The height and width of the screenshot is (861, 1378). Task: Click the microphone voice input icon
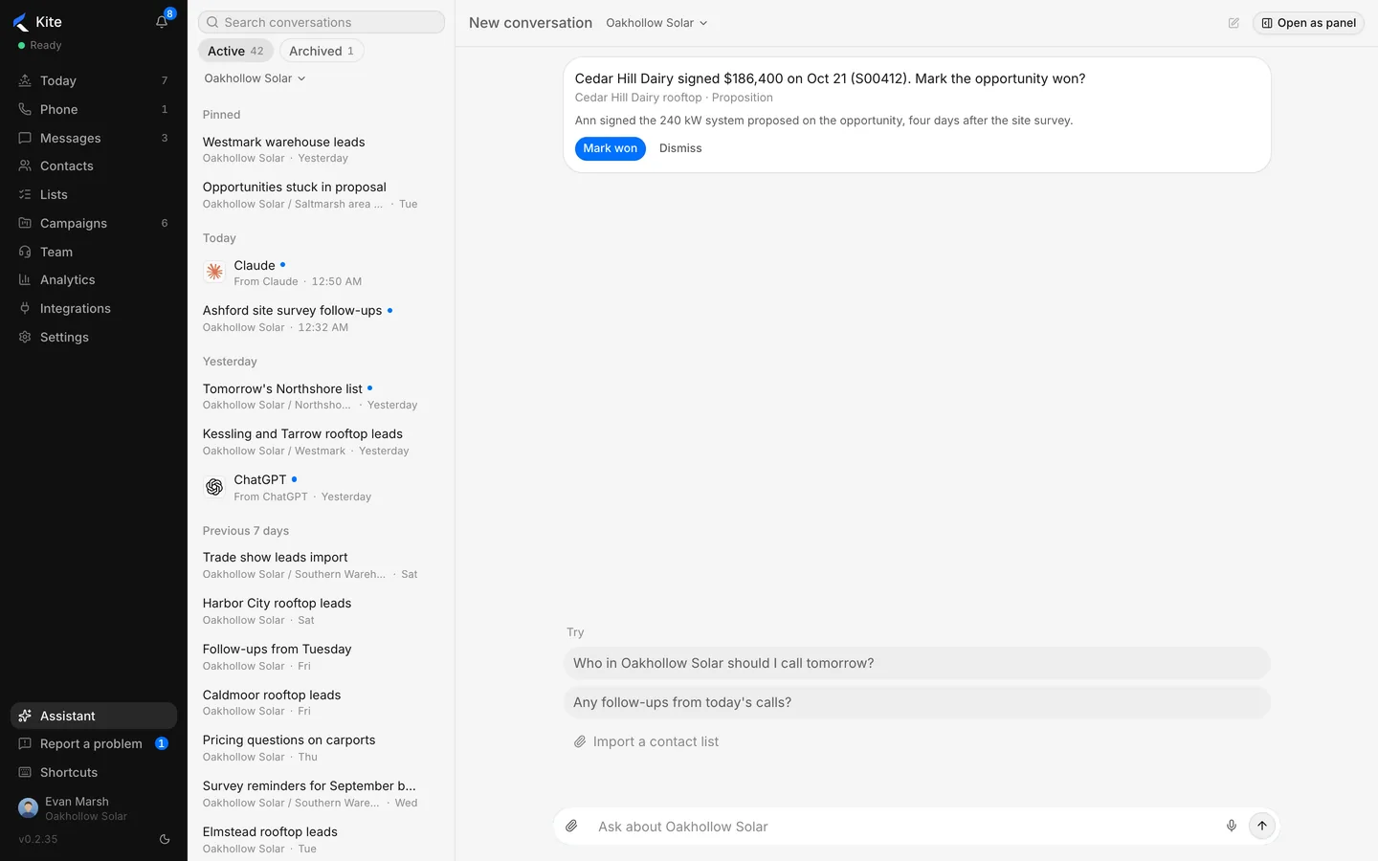(1232, 826)
